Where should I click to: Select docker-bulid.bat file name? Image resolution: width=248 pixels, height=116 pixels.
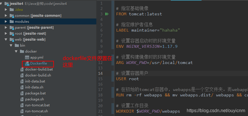pyautogui.click(x=39, y=69)
